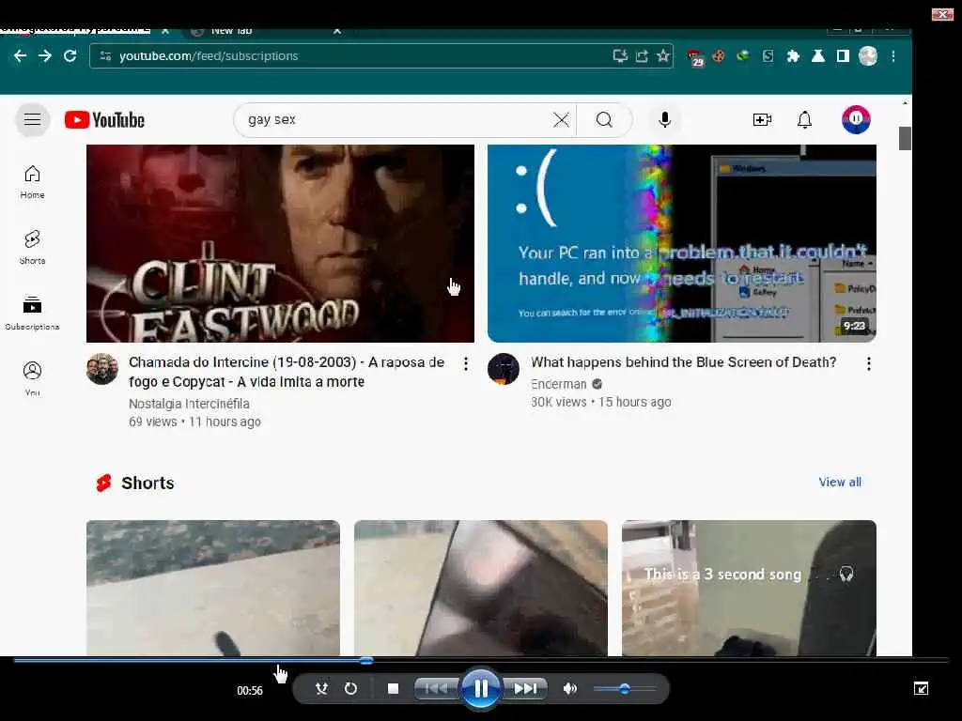Open the Chrome three-dot menu
This screenshot has height=721, width=962.
893,55
